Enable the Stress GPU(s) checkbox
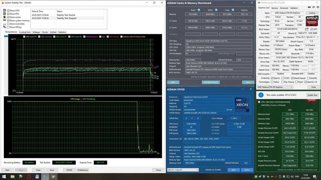The height and width of the screenshot is (180, 321). [x=8, y=27]
